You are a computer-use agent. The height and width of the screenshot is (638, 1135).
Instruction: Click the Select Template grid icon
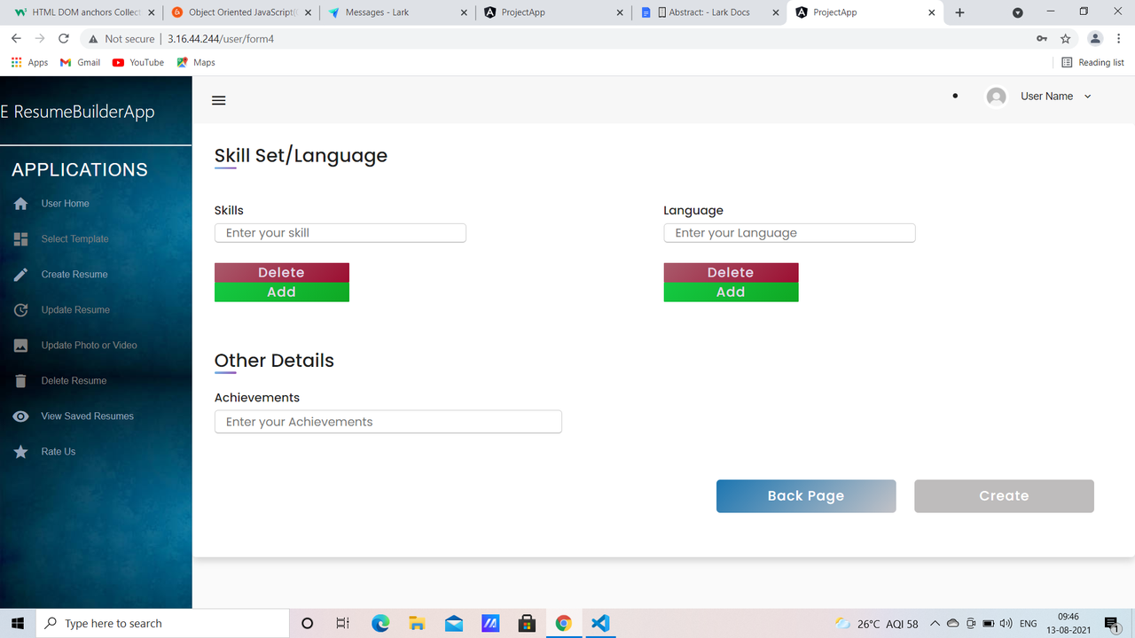click(21, 239)
